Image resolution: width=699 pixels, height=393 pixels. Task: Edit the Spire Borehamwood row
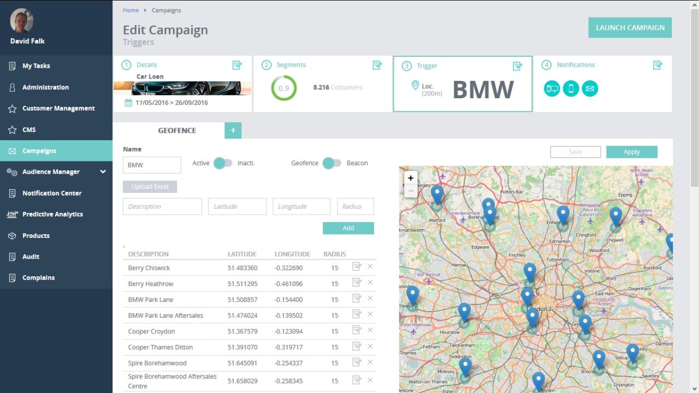[x=357, y=362]
